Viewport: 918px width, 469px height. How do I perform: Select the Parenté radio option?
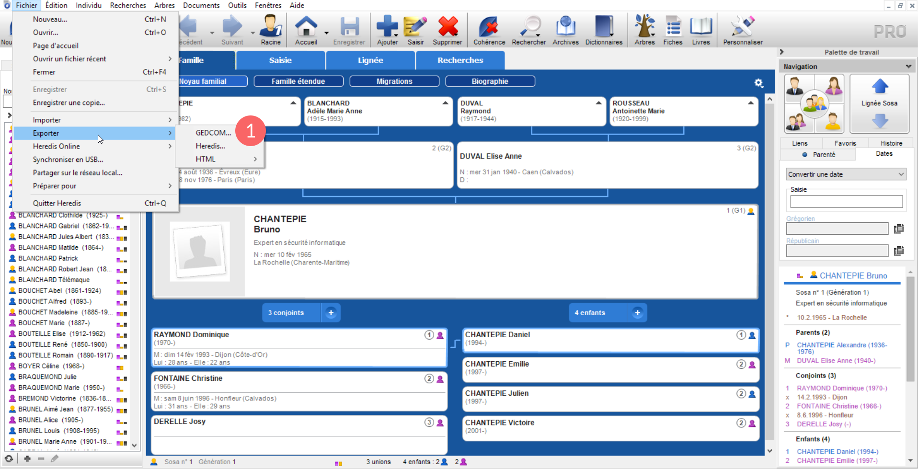(x=805, y=155)
